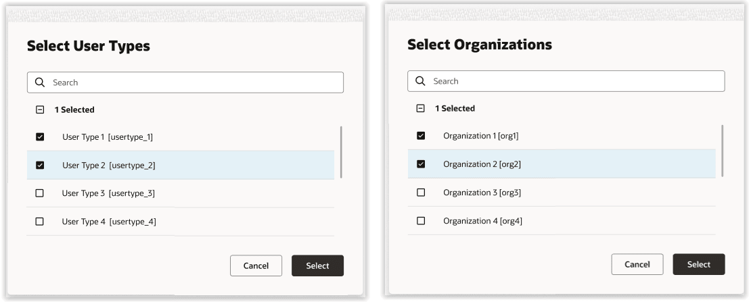
Task: Cancel the Select Organizations dialog
Action: 637,265
